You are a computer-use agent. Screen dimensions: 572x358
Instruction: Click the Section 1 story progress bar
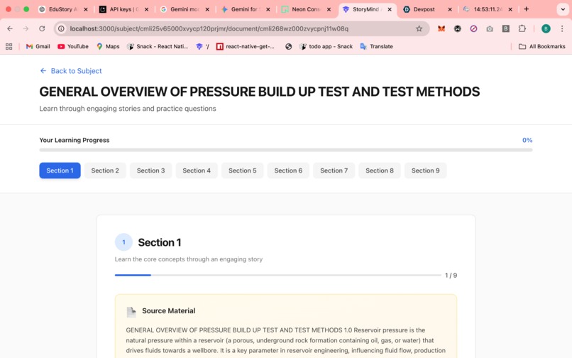click(x=278, y=275)
